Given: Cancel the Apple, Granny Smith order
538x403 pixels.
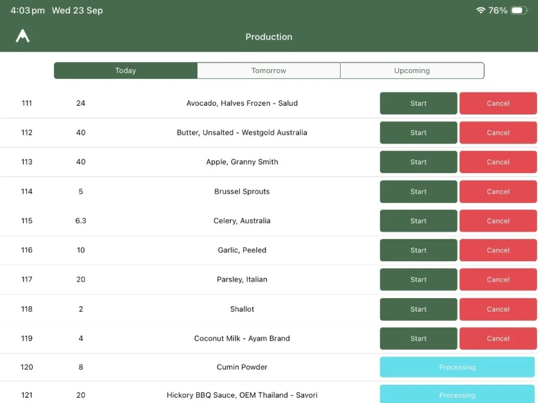Looking at the screenshot, I should click(498, 162).
